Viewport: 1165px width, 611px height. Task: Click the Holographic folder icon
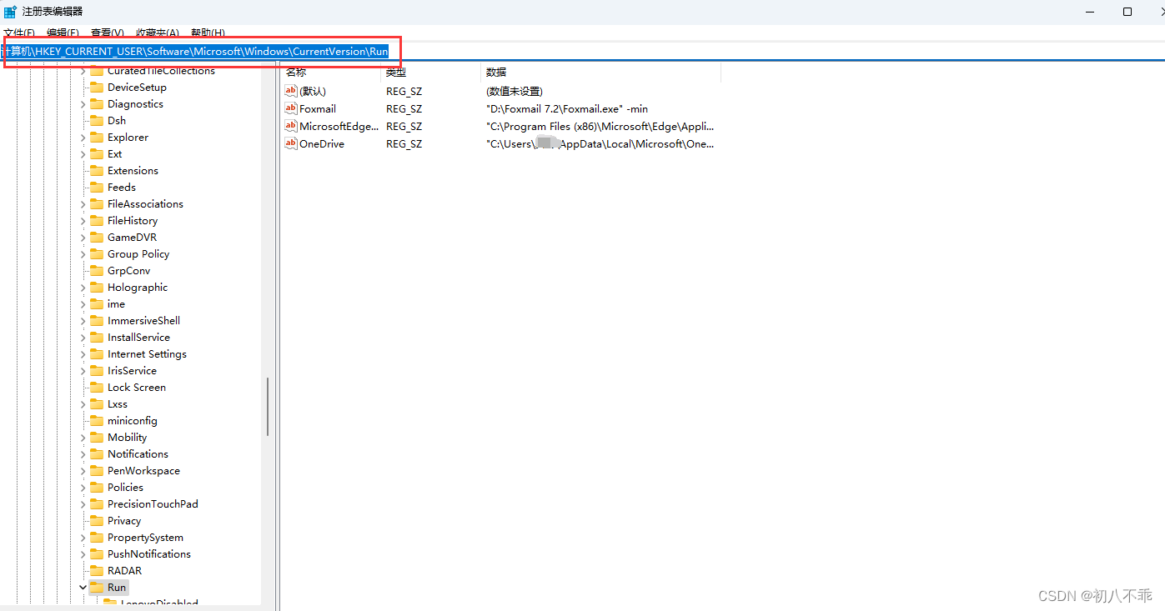point(97,288)
